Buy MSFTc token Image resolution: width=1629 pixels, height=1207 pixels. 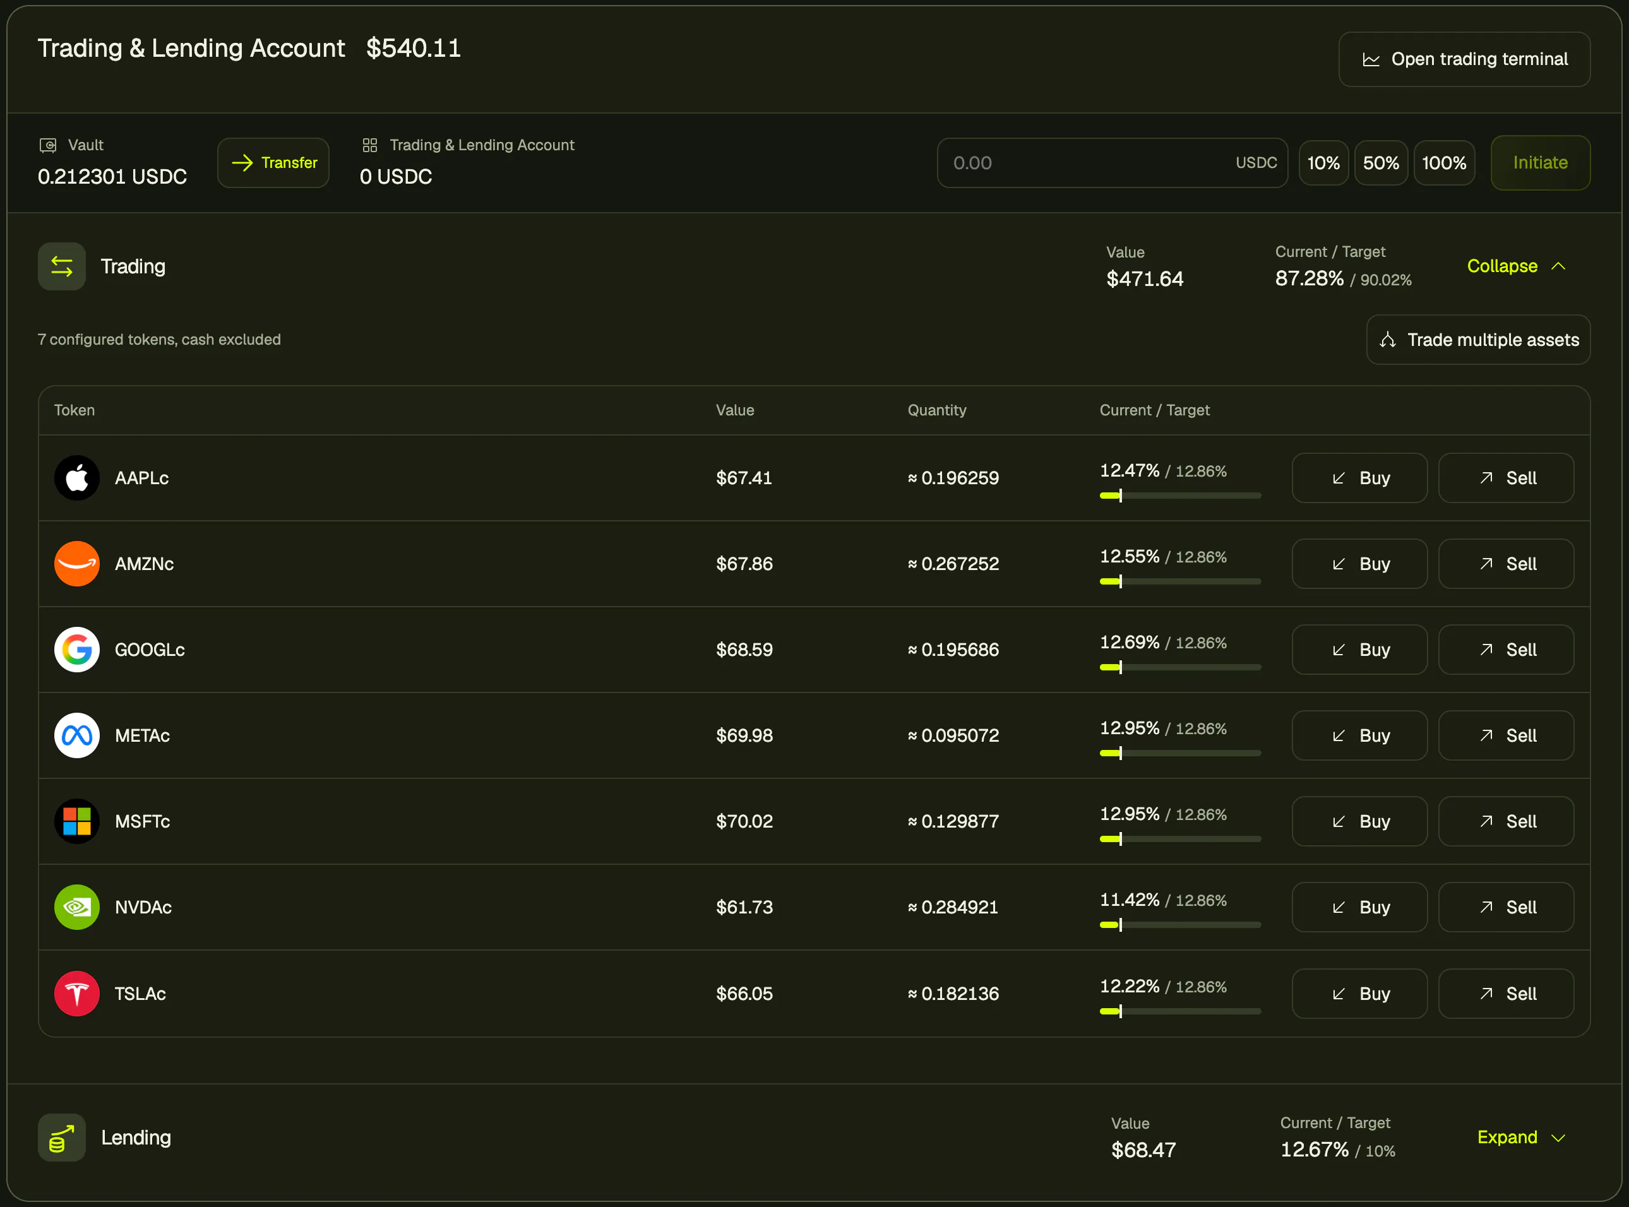click(x=1360, y=821)
